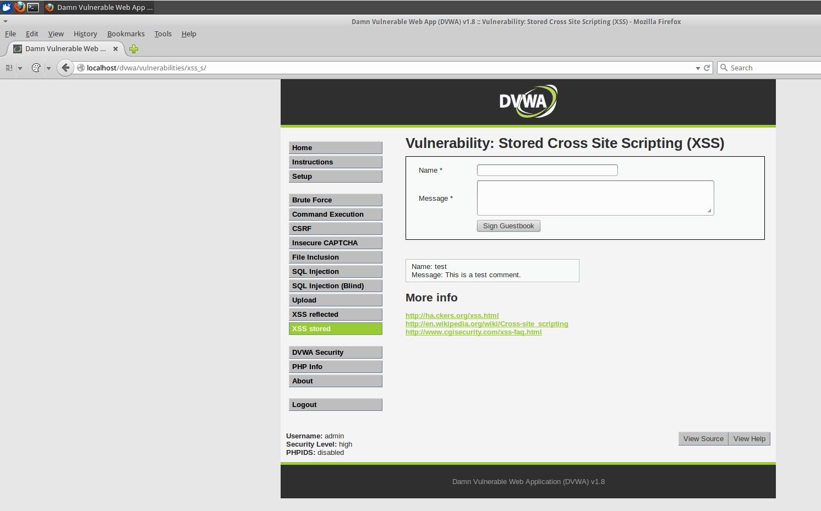821x511 pixels.
Task: Launch the terminal from the top panel
Action: 34,7
